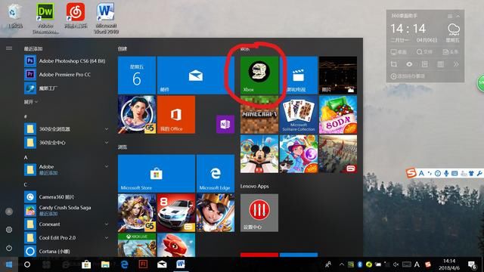Open Microsoft Word 2010 desktop shortcut
The width and height of the screenshot is (484, 272).
pyautogui.click(x=106, y=18)
